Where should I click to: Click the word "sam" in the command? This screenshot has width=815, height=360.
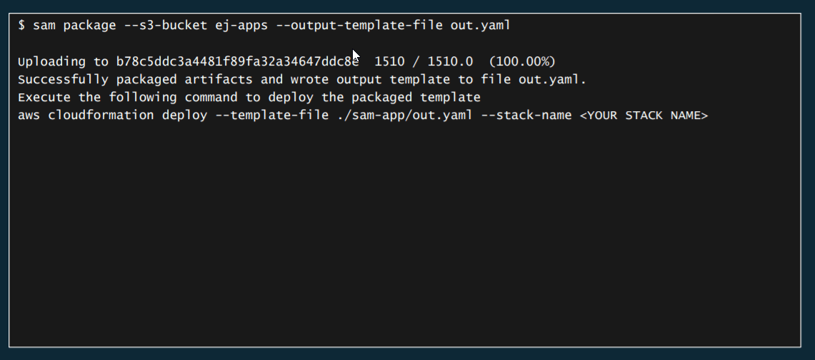pyautogui.click(x=44, y=26)
